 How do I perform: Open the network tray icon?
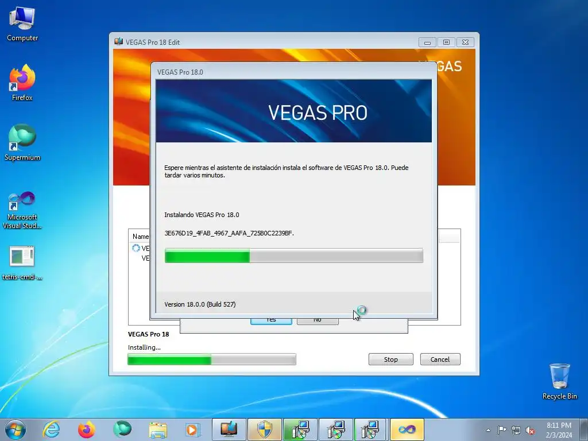click(x=516, y=430)
